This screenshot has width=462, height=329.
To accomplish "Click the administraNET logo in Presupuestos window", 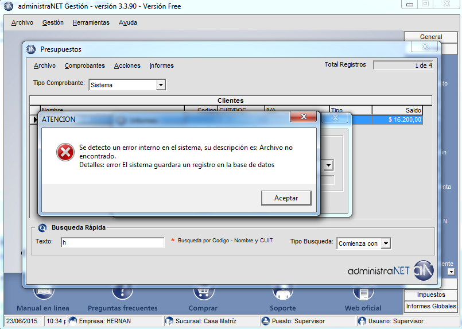I will tap(391, 270).
